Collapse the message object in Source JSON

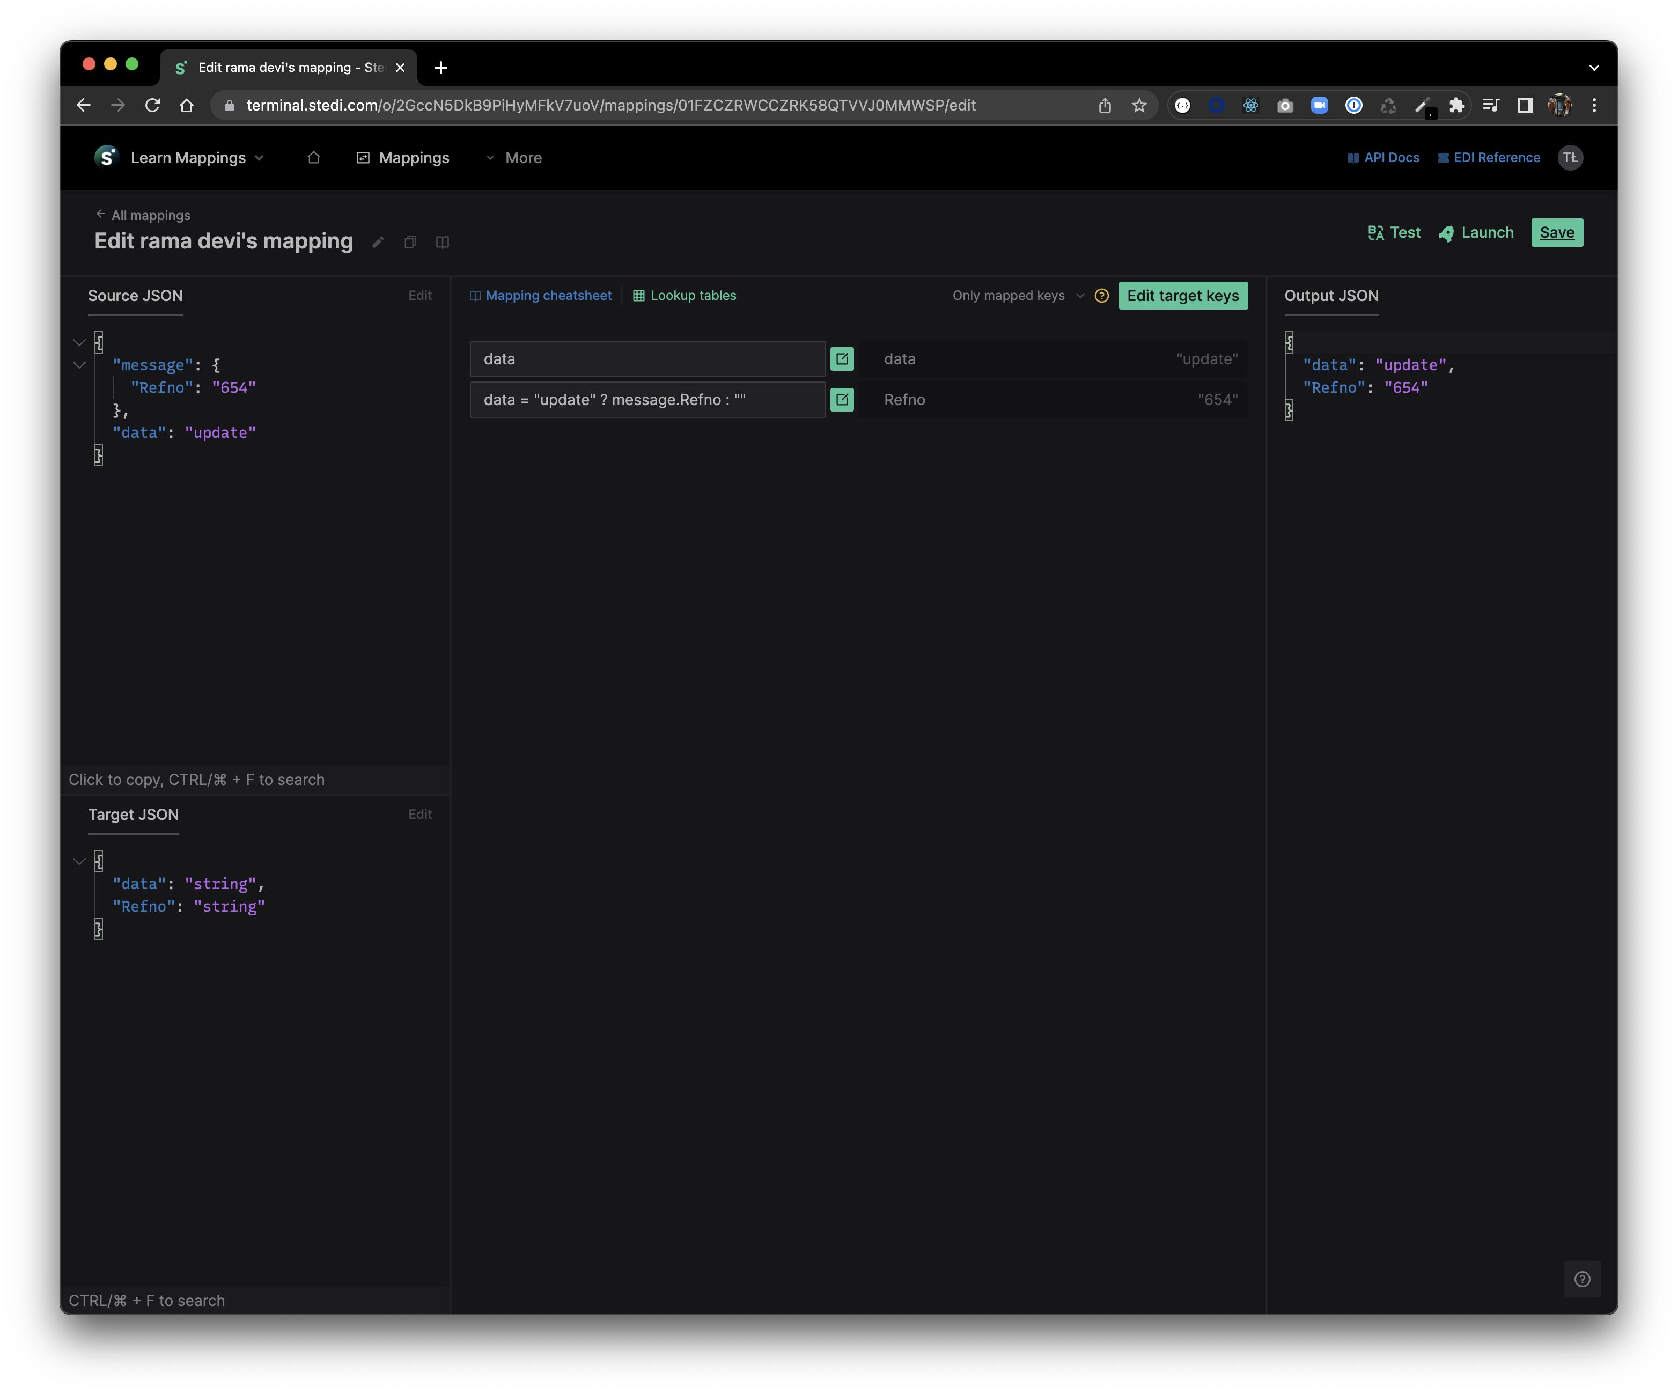(x=79, y=365)
